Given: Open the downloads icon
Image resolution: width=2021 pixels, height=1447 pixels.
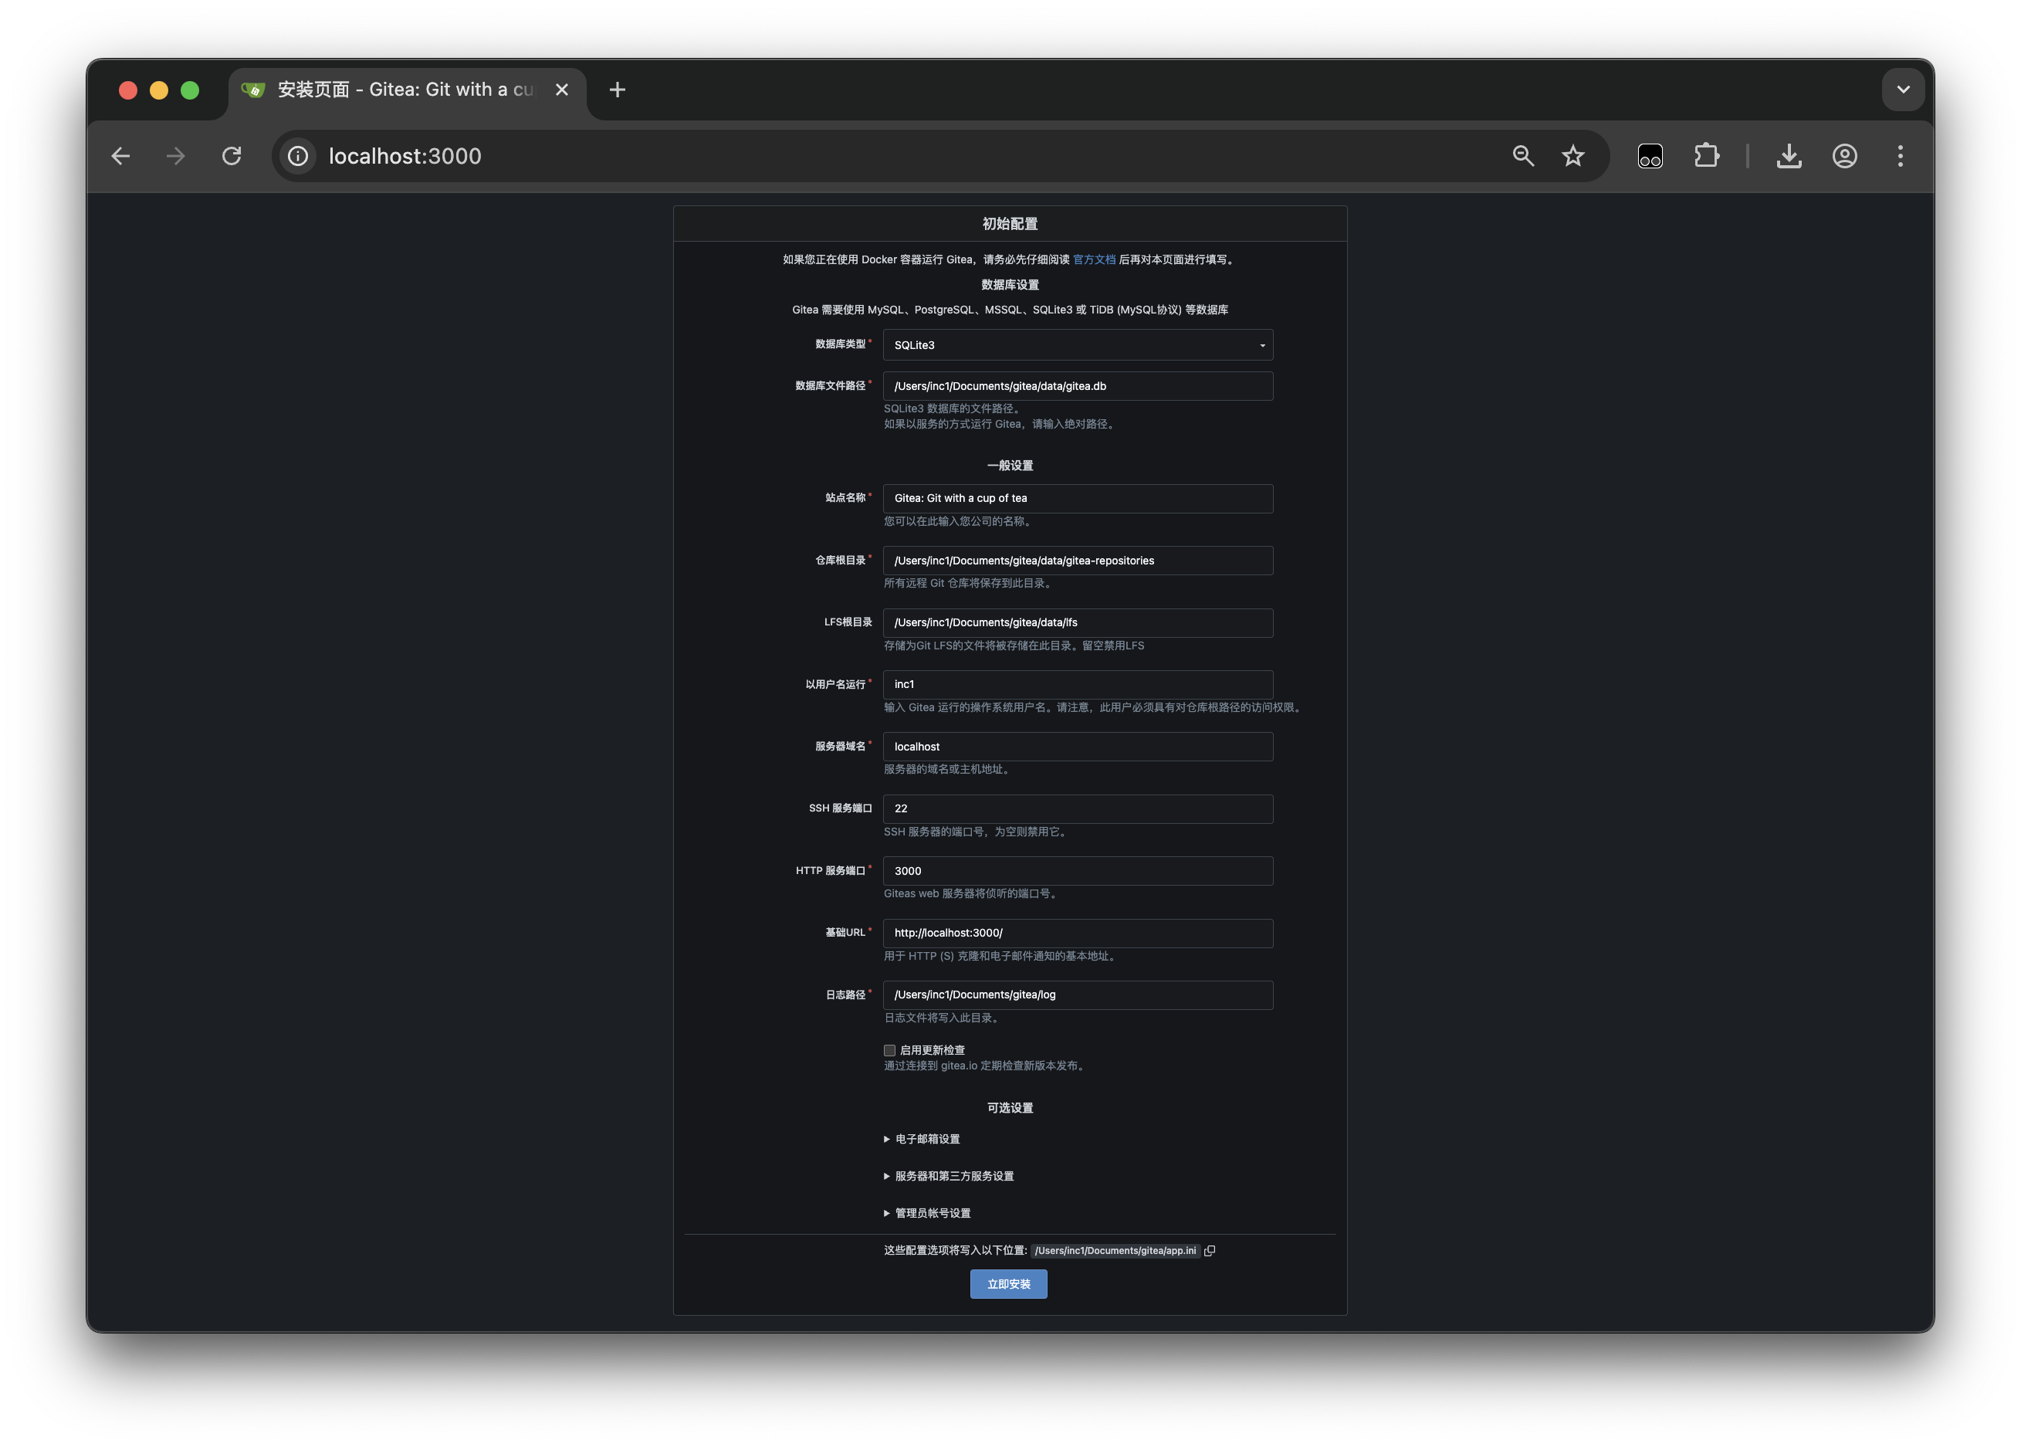Looking at the screenshot, I should [1789, 156].
